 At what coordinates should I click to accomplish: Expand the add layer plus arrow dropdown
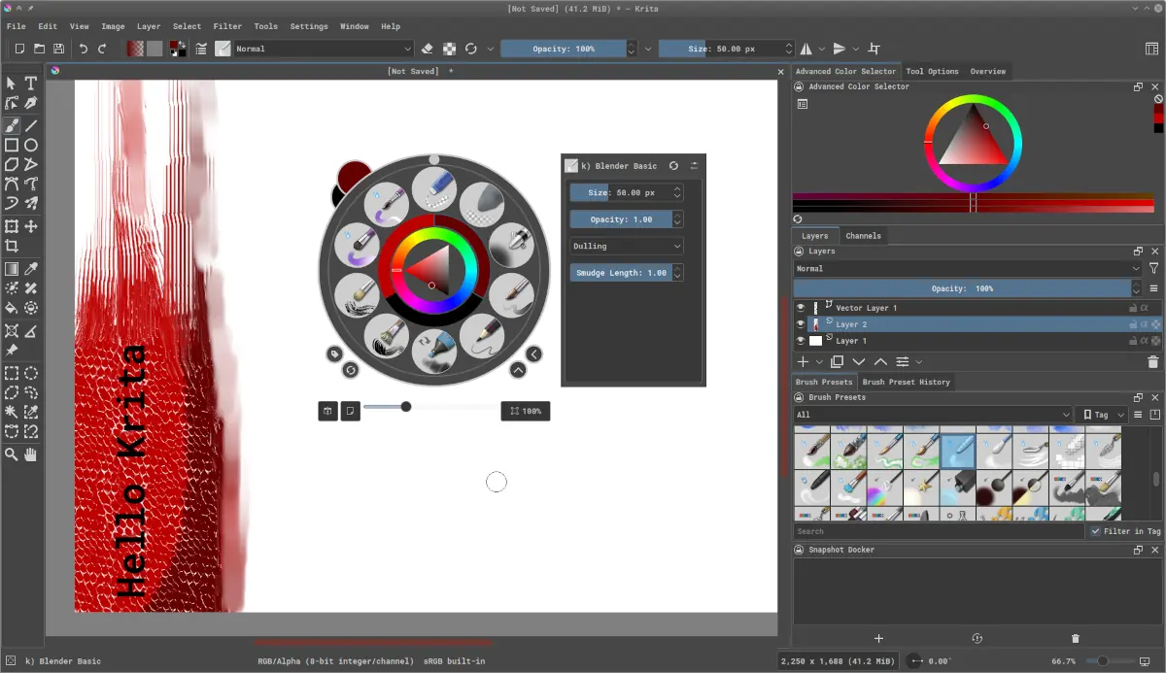click(x=819, y=361)
